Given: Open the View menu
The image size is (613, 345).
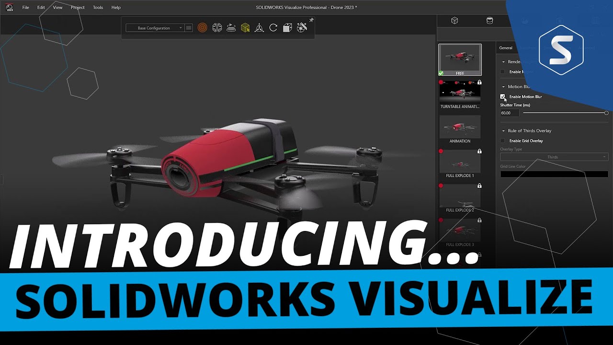Looking at the screenshot, I should tap(57, 8).
